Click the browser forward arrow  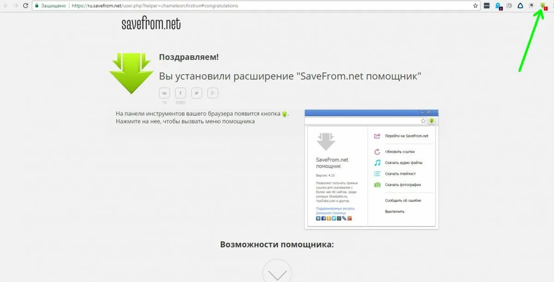[x=15, y=6]
